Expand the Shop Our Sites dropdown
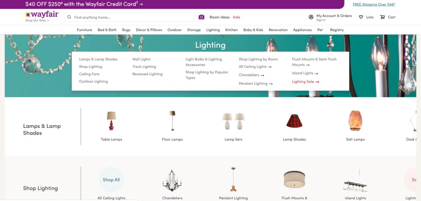The width and height of the screenshot is (421, 201). (37, 20)
